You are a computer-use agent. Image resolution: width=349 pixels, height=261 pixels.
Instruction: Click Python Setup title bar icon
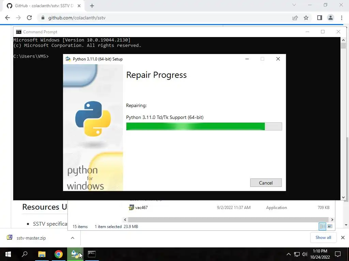tap(68, 59)
